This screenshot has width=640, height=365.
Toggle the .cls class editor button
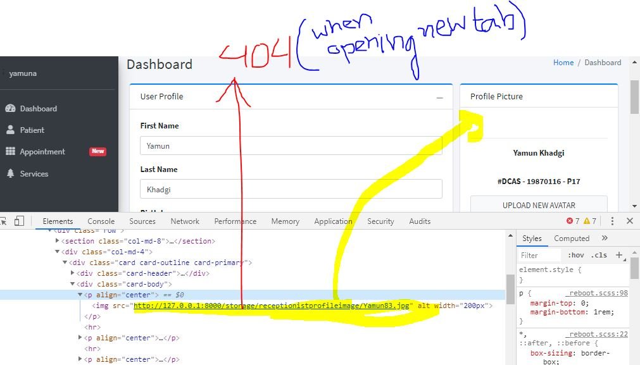[x=599, y=256]
